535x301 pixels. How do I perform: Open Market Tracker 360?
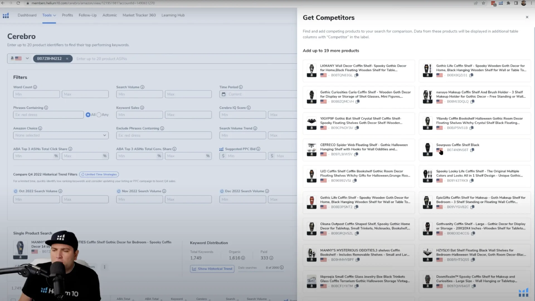tap(139, 15)
